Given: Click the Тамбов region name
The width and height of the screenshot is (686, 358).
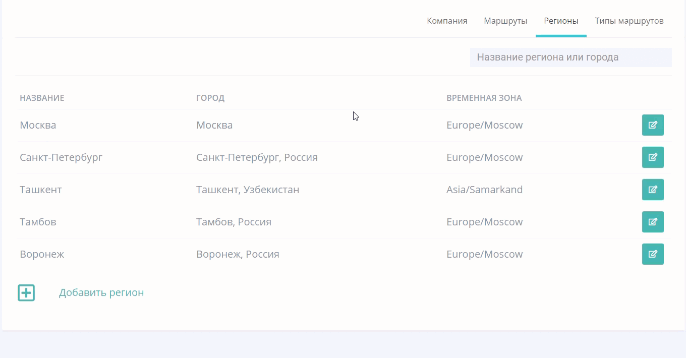Looking at the screenshot, I should (x=38, y=222).
